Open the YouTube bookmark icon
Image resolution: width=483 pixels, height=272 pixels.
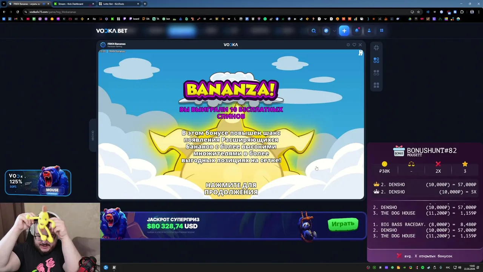[28, 19]
